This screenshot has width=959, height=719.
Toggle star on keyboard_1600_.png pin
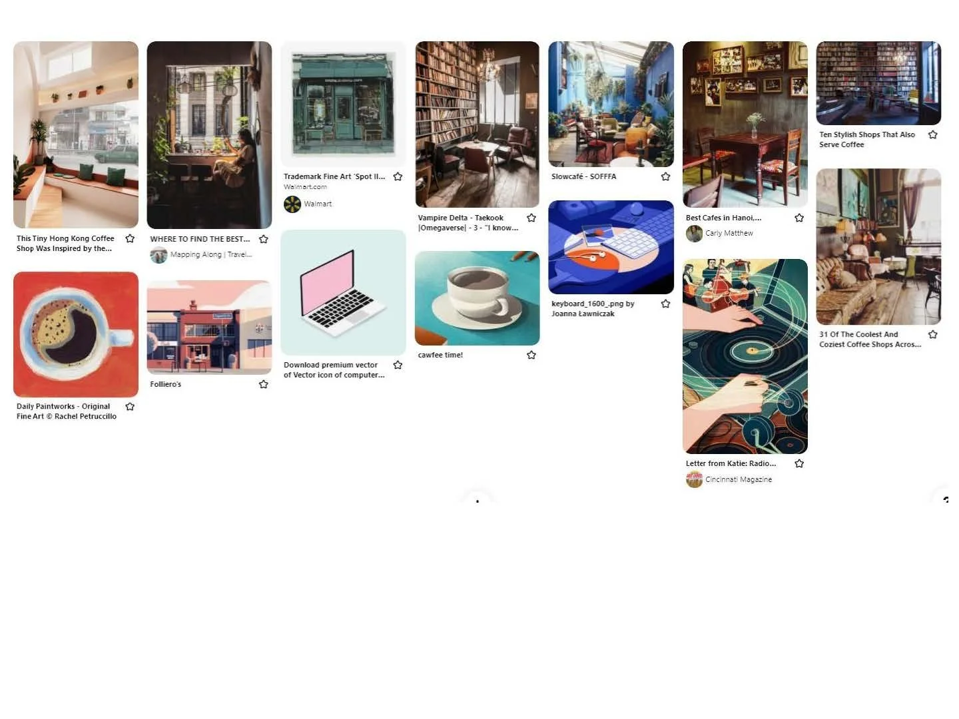tap(665, 304)
